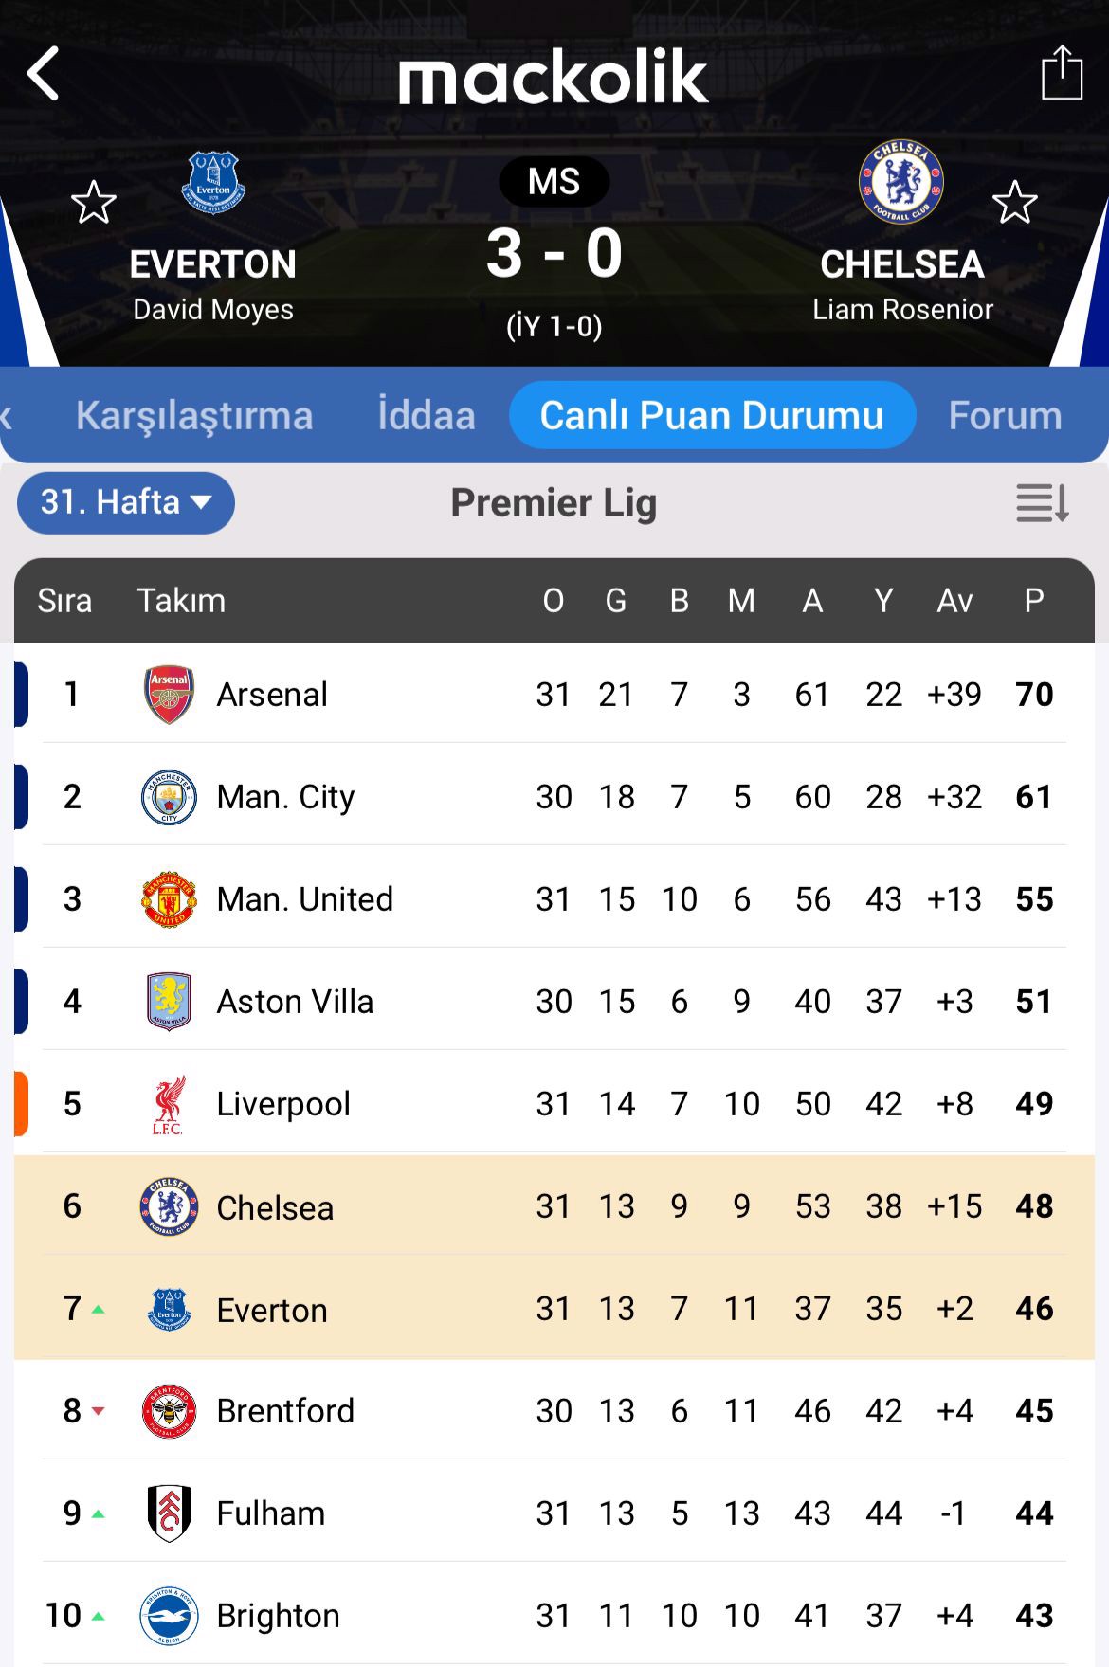Select the Canlı Puan Durumu tab
This screenshot has width=1109, height=1667.
click(x=712, y=416)
